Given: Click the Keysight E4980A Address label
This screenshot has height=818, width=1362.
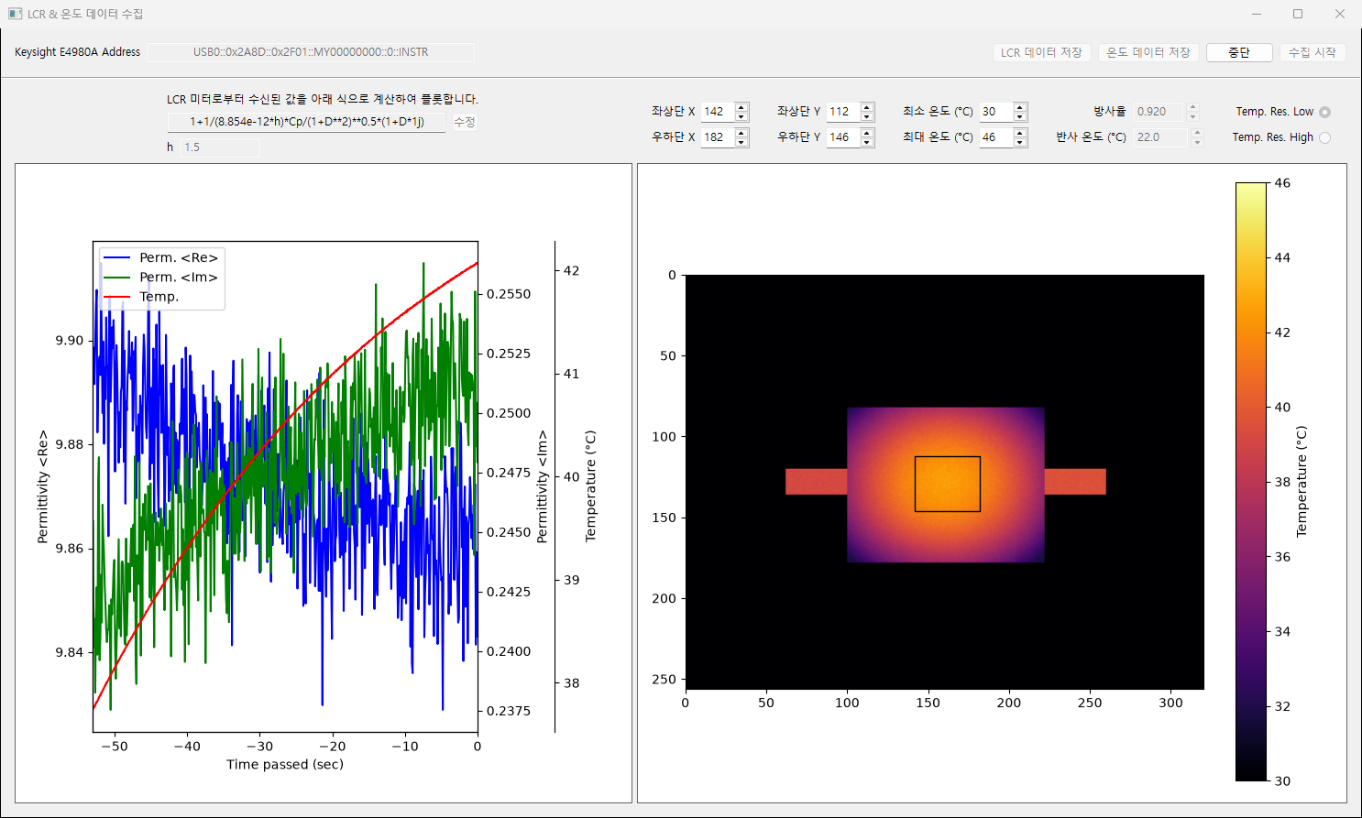Looking at the screenshot, I should pos(78,52).
